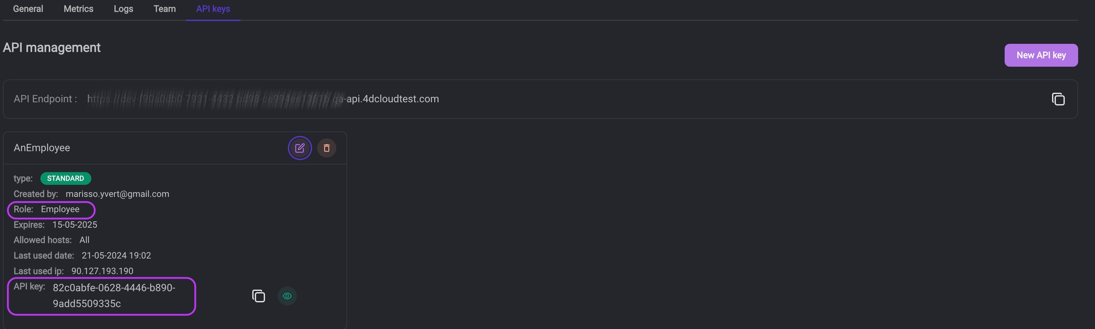Open the Metrics tab
The height and width of the screenshot is (329, 1095).
point(78,9)
